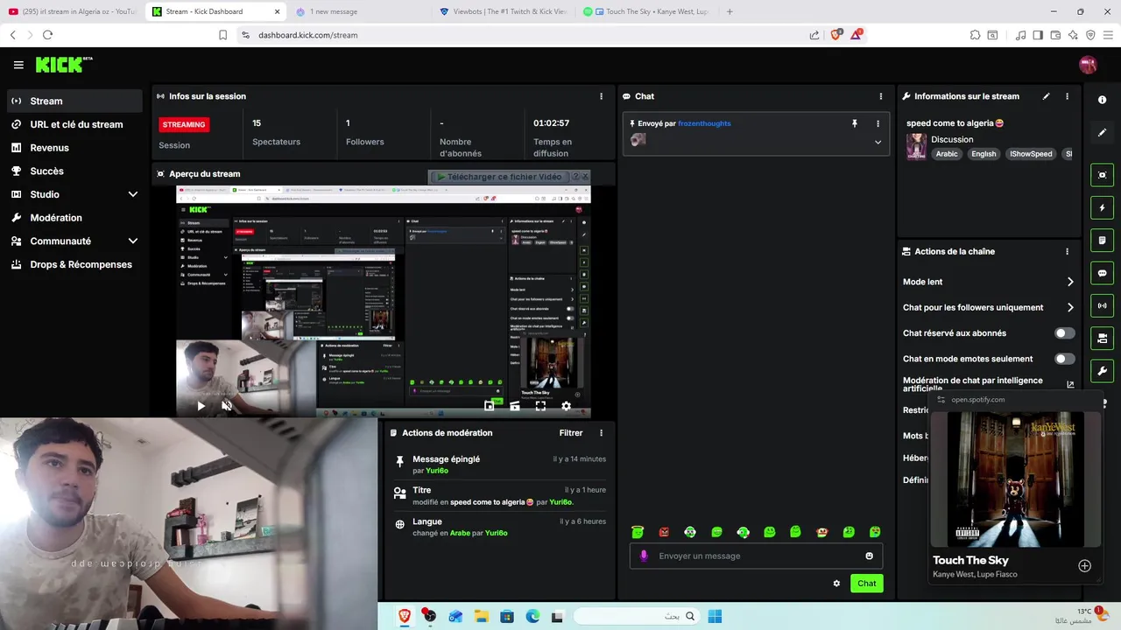Viewport: 1121px width, 630px height.
Task: Unmute the stream preview audio
Action: point(226,406)
